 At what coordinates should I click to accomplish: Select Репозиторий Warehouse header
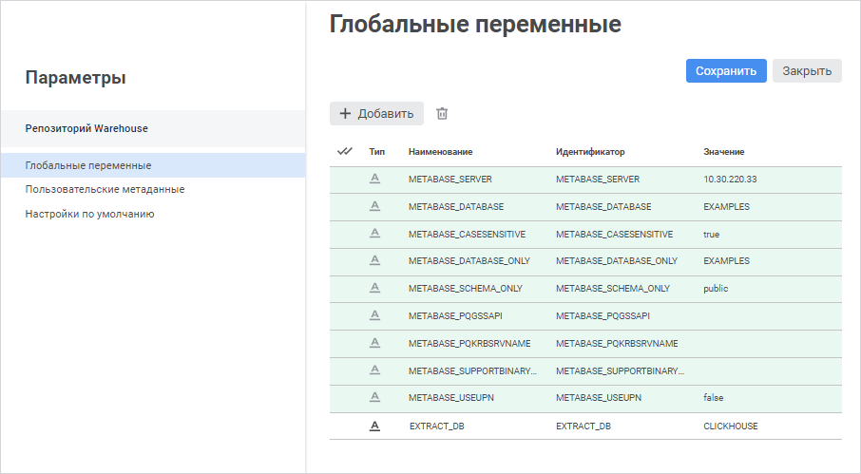(x=86, y=128)
